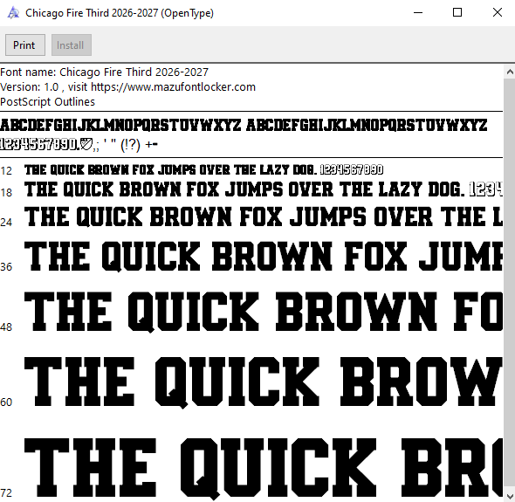Click the scrollbar down arrow
The image size is (515, 502).
pyautogui.click(x=510, y=495)
